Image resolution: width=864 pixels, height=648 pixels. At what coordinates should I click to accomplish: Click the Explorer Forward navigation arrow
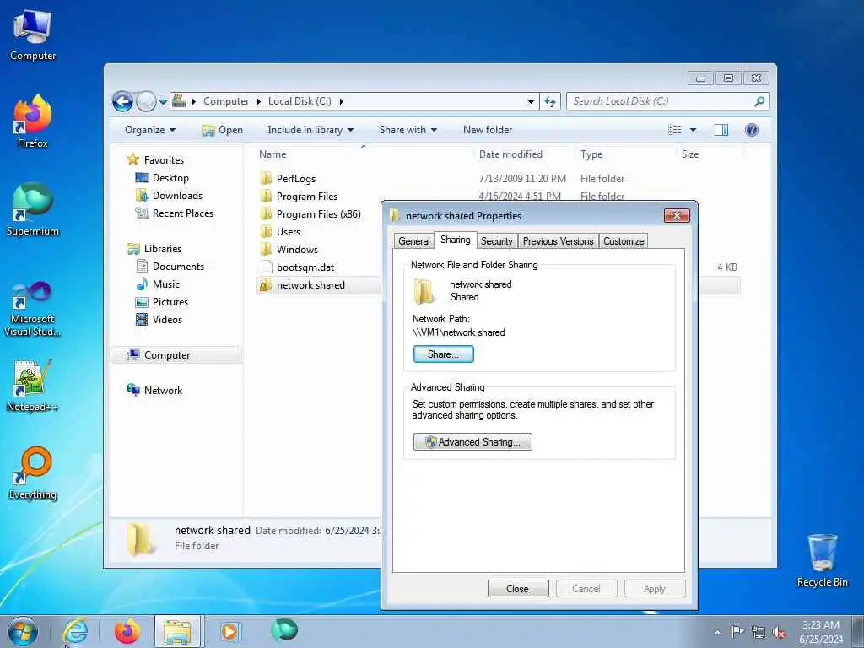pos(145,101)
